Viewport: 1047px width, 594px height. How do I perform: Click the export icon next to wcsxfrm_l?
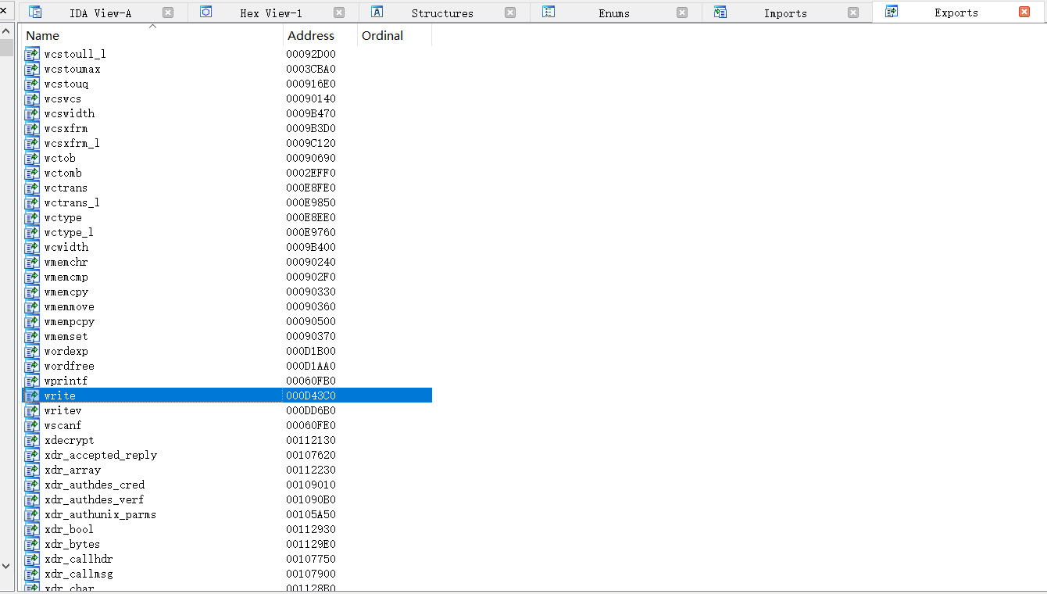[32, 143]
